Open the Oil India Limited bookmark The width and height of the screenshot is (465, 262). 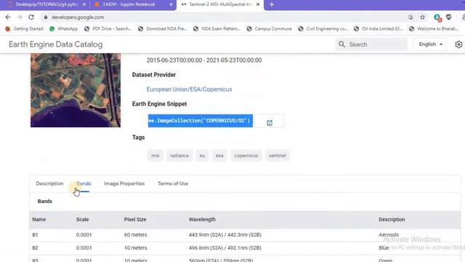click(x=378, y=29)
